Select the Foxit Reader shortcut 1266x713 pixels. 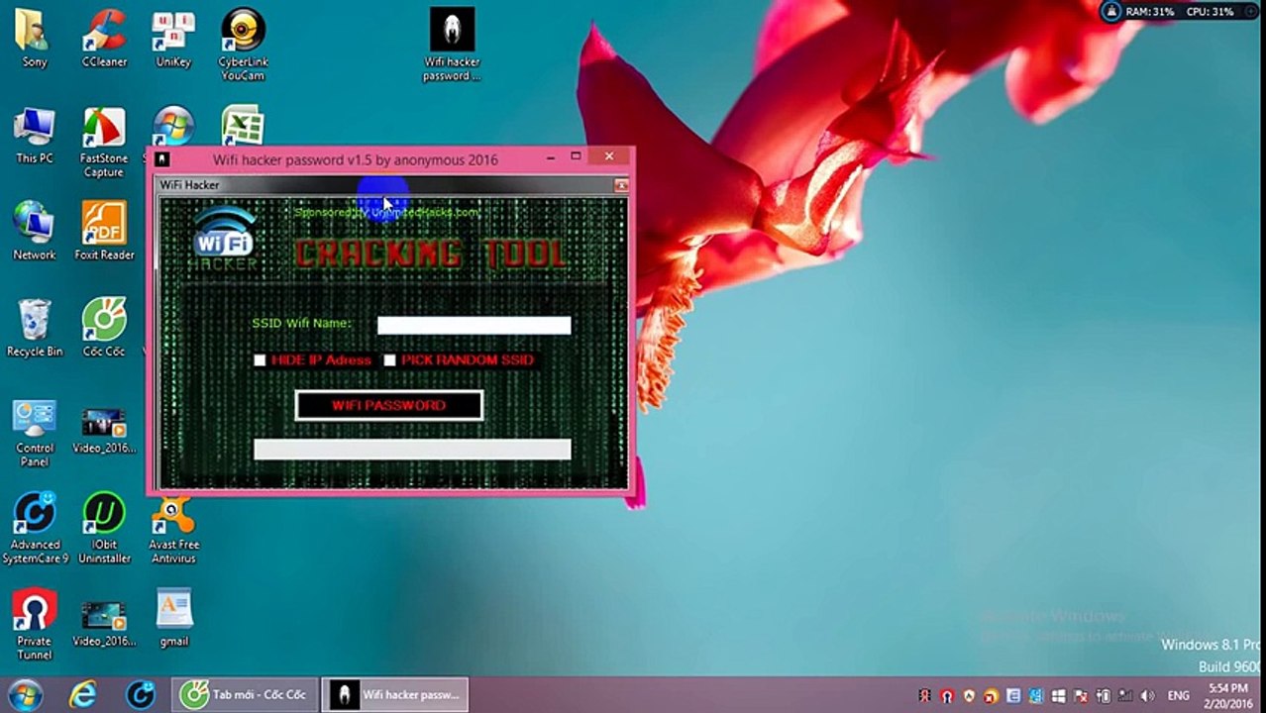click(x=104, y=231)
